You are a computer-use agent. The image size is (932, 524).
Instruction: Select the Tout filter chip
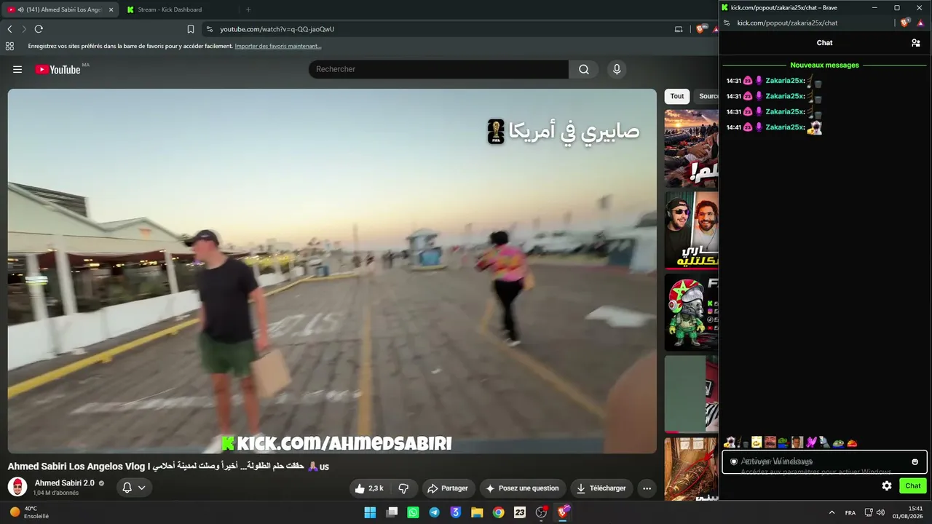click(x=677, y=96)
